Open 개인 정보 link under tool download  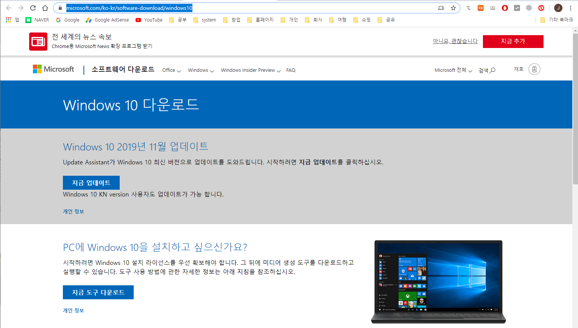73,311
